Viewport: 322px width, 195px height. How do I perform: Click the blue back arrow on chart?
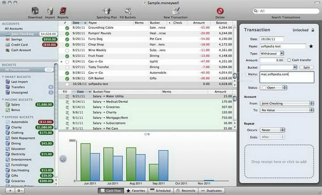click(63, 158)
